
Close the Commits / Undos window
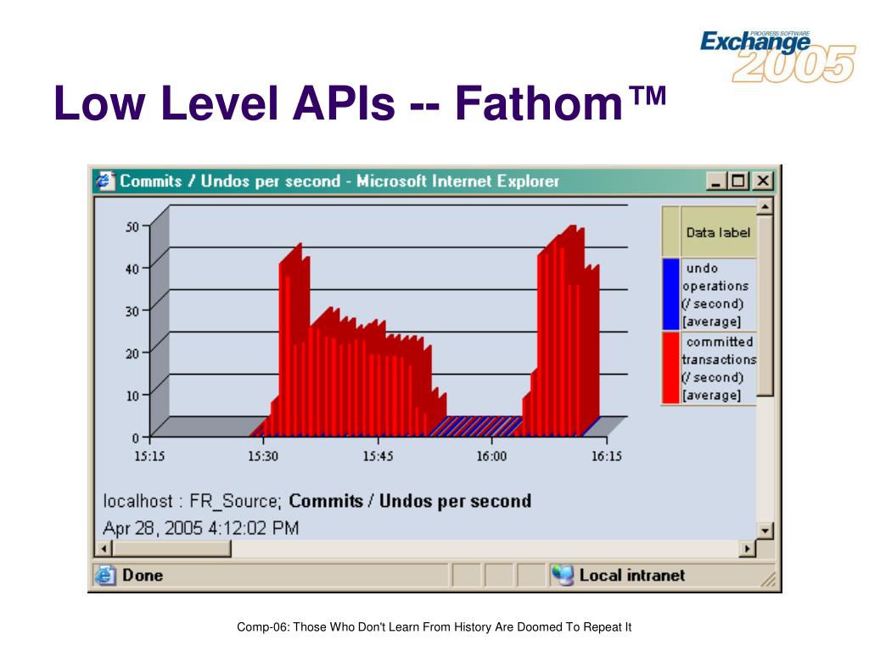click(763, 181)
